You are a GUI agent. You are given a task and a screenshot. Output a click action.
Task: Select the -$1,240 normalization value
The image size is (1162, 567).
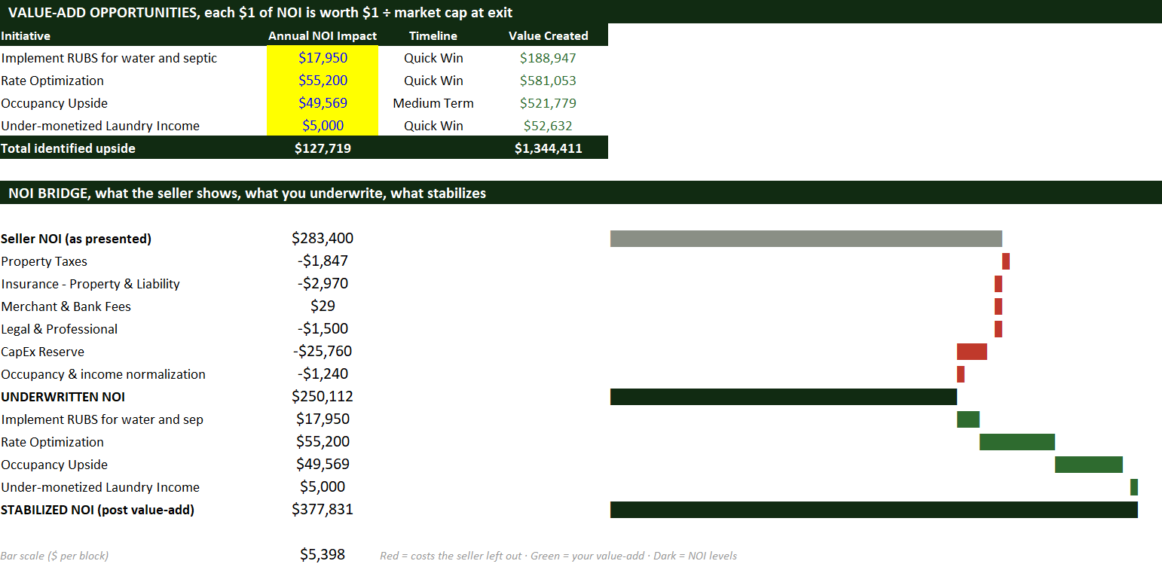323,374
